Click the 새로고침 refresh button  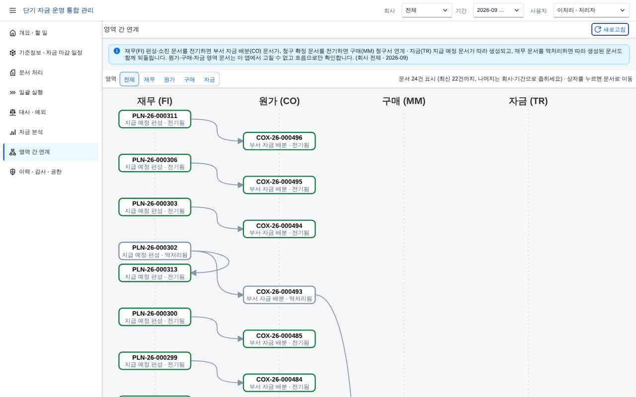(610, 29)
